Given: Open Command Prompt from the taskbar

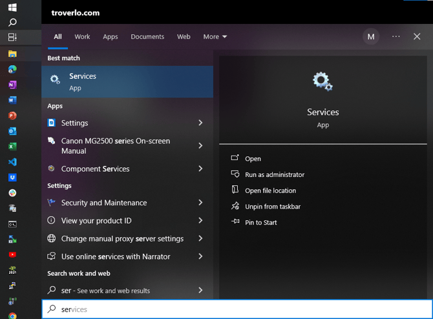Looking at the screenshot, I should coord(12,224).
